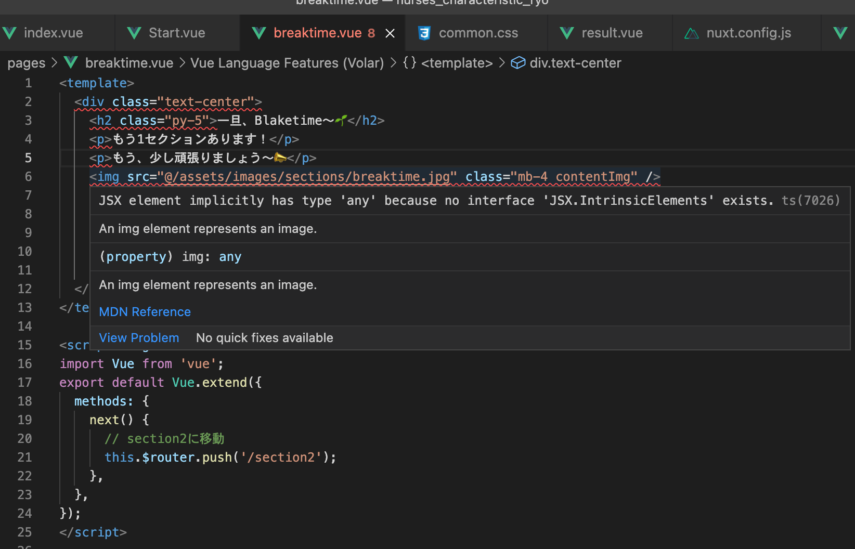The height and width of the screenshot is (549, 855).
Task: Open the div.text-center breadcrumb item
Action: pyautogui.click(x=575, y=63)
